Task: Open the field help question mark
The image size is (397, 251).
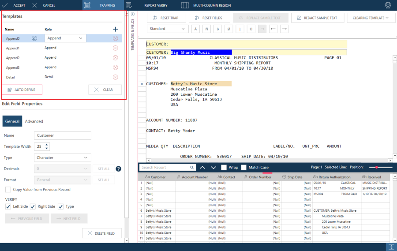Action: 118,169
